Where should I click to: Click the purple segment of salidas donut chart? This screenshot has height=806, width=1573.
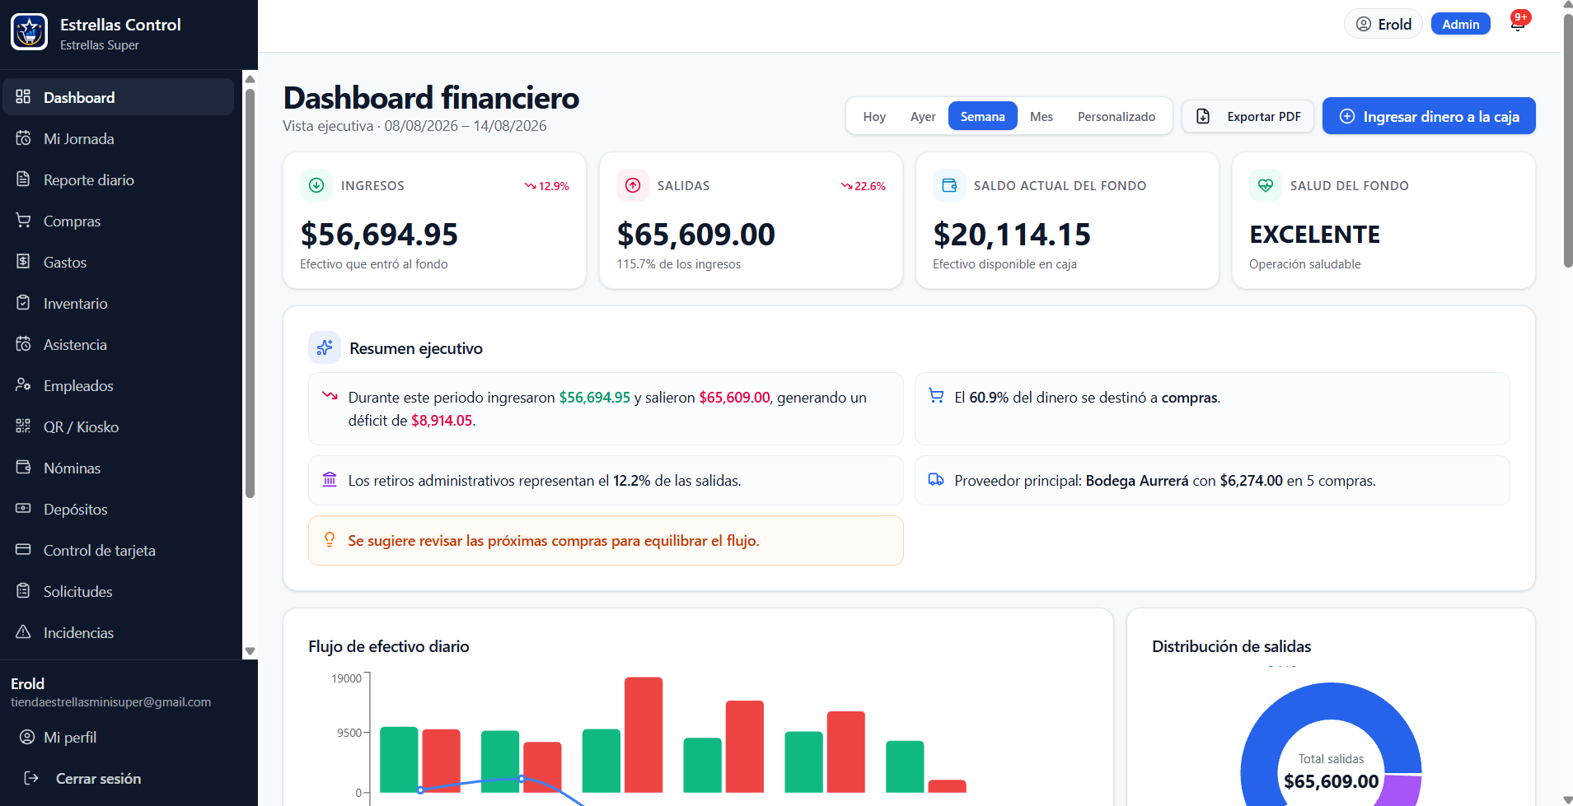(x=1401, y=790)
